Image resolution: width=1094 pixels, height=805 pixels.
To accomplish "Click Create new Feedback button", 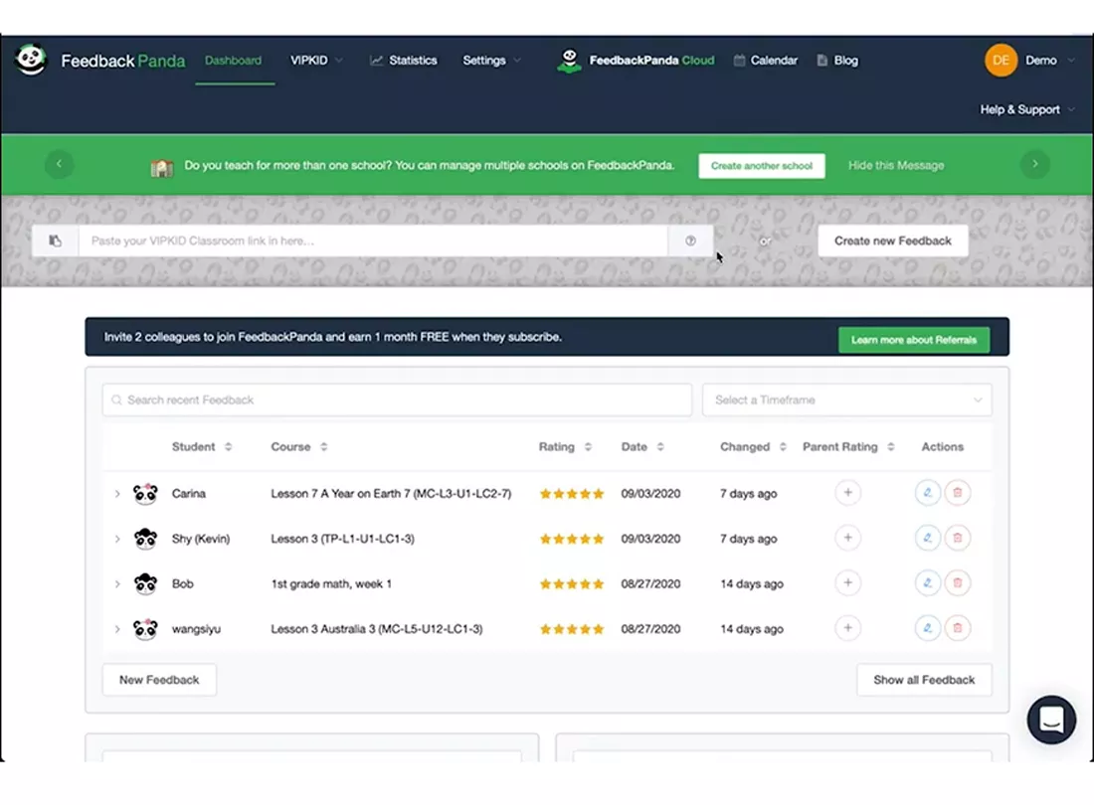I will 892,241.
